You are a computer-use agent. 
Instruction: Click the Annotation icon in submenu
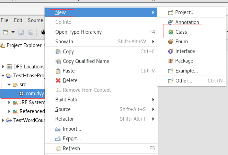pos(171,22)
